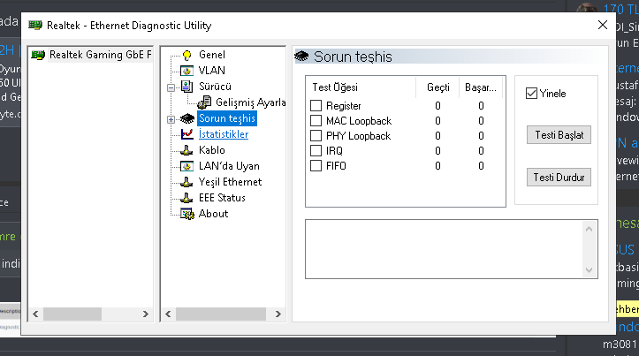Click the Gelişmiş Ayarlar icon

click(x=204, y=102)
